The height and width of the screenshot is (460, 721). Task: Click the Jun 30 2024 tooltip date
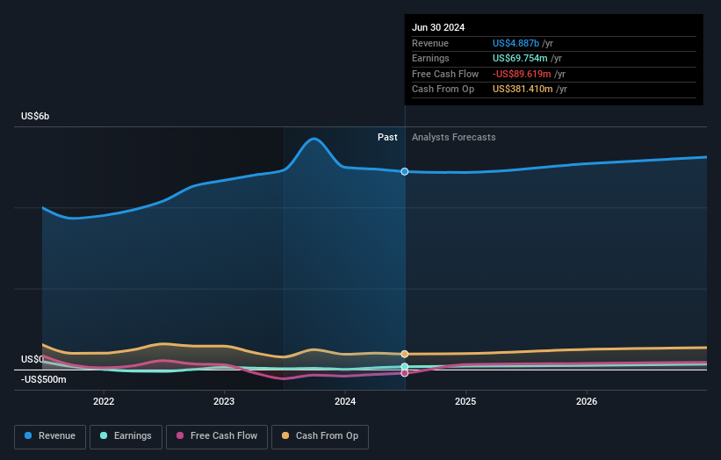click(438, 27)
